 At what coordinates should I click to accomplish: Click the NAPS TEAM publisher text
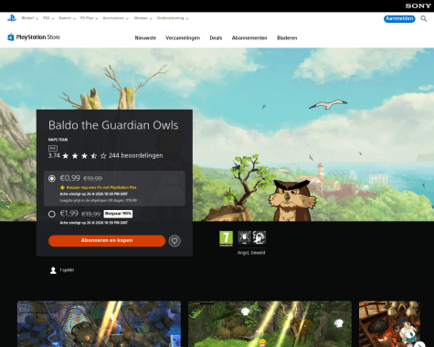[58, 140]
